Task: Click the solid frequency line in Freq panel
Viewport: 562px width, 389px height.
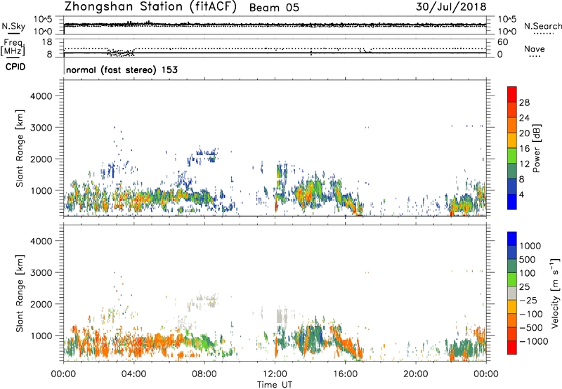Action: tap(275, 53)
